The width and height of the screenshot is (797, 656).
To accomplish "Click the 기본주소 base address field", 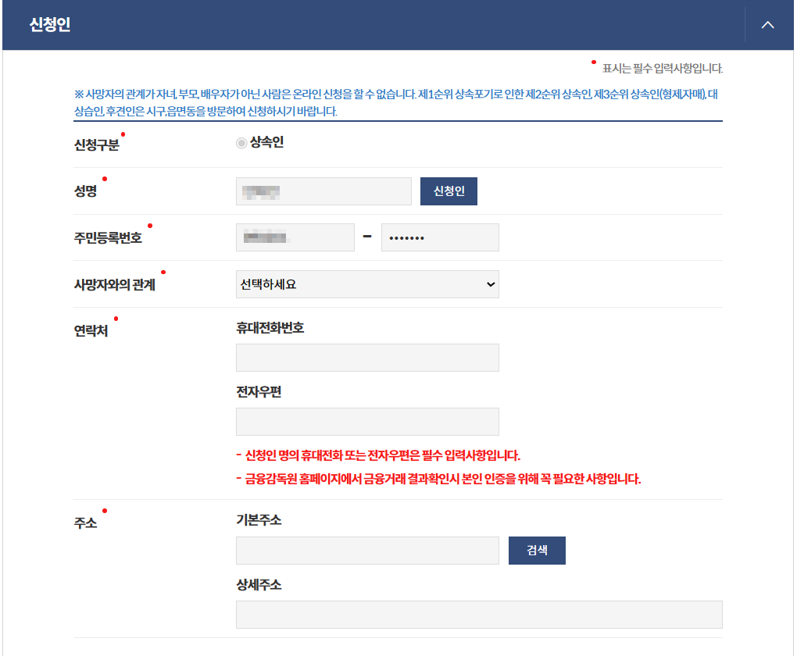I will (x=367, y=550).
